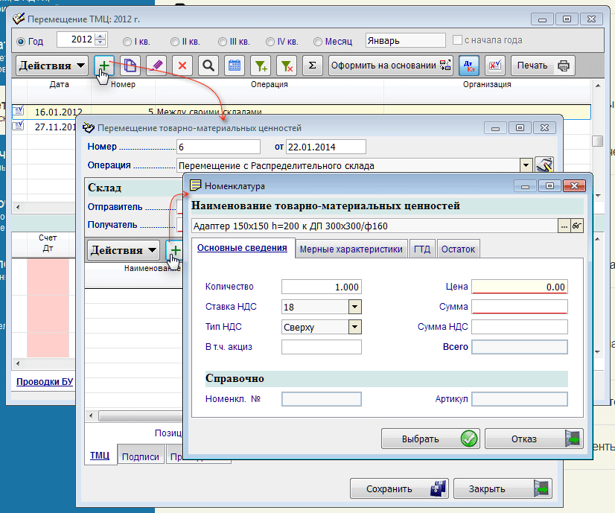The height and width of the screenshot is (513, 615).
Task: Click the copy document icon
Action: pos(130,65)
